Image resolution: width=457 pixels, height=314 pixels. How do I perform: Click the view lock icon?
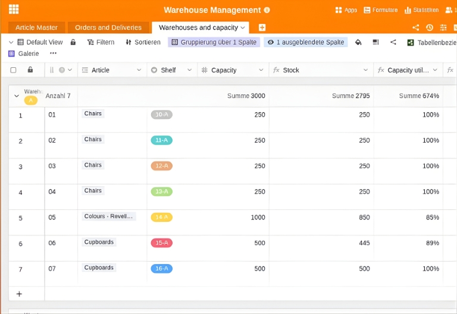pyautogui.click(x=73, y=42)
